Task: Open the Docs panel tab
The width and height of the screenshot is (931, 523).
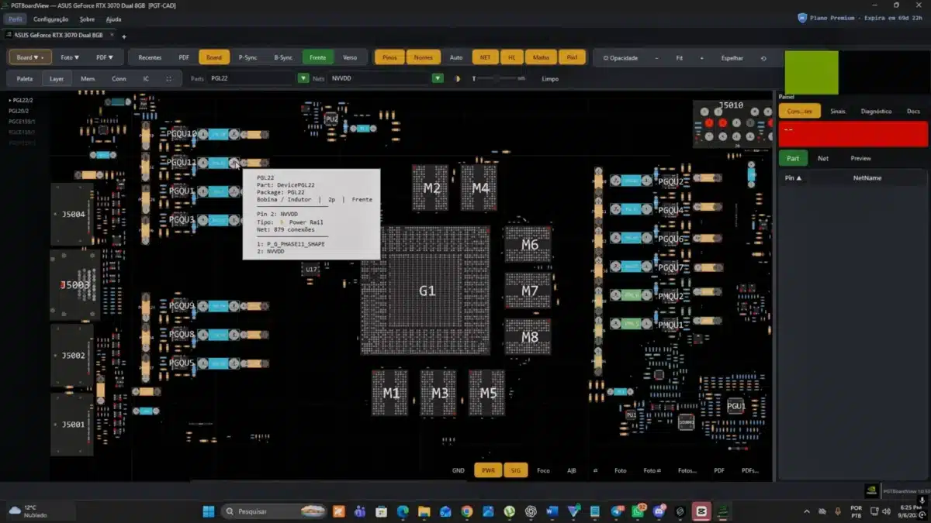Action: (913, 112)
